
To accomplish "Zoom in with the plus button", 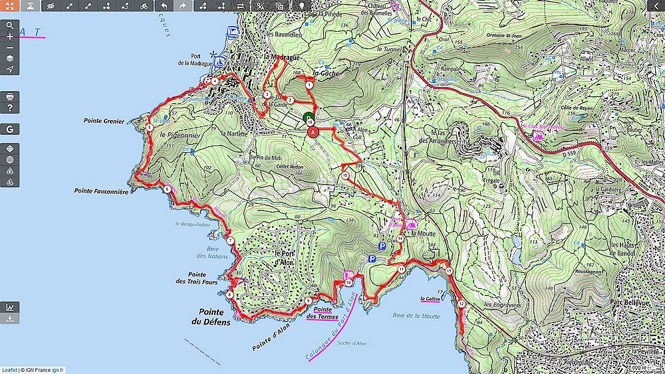I will pos(10,37).
